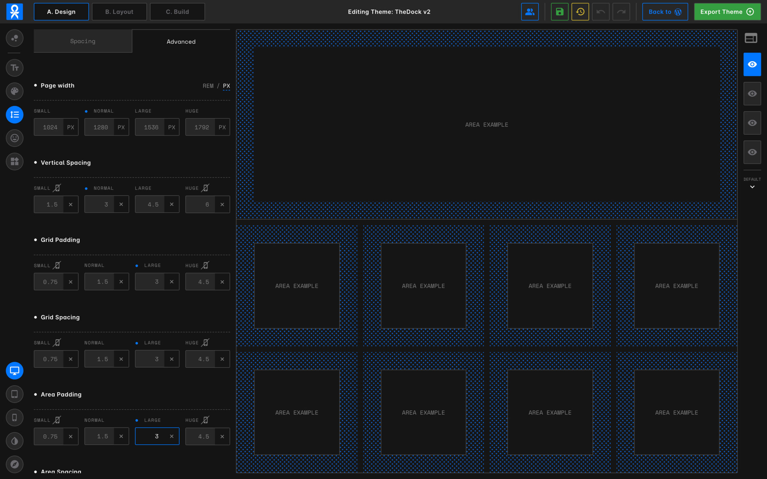Open the revision history clock icon
Viewport: 767px width, 479px height.
[x=580, y=12]
